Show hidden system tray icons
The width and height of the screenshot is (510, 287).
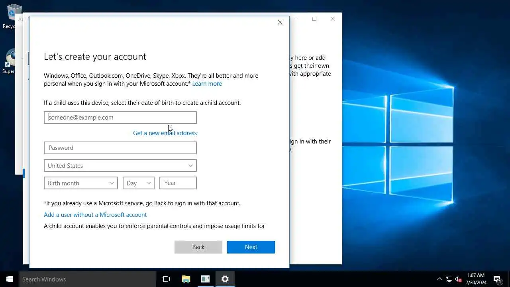439,279
